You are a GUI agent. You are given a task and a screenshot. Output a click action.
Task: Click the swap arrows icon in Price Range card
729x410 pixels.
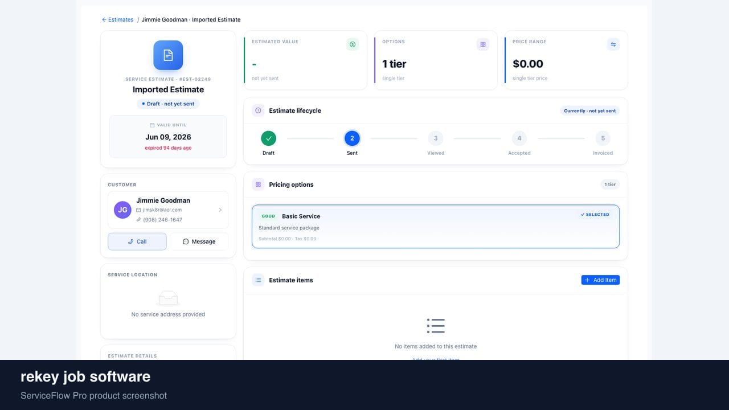pos(613,44)
